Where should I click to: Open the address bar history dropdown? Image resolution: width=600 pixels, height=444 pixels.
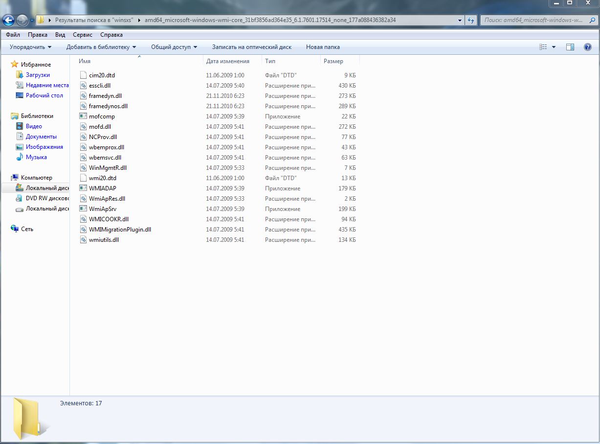pos(460,20)
